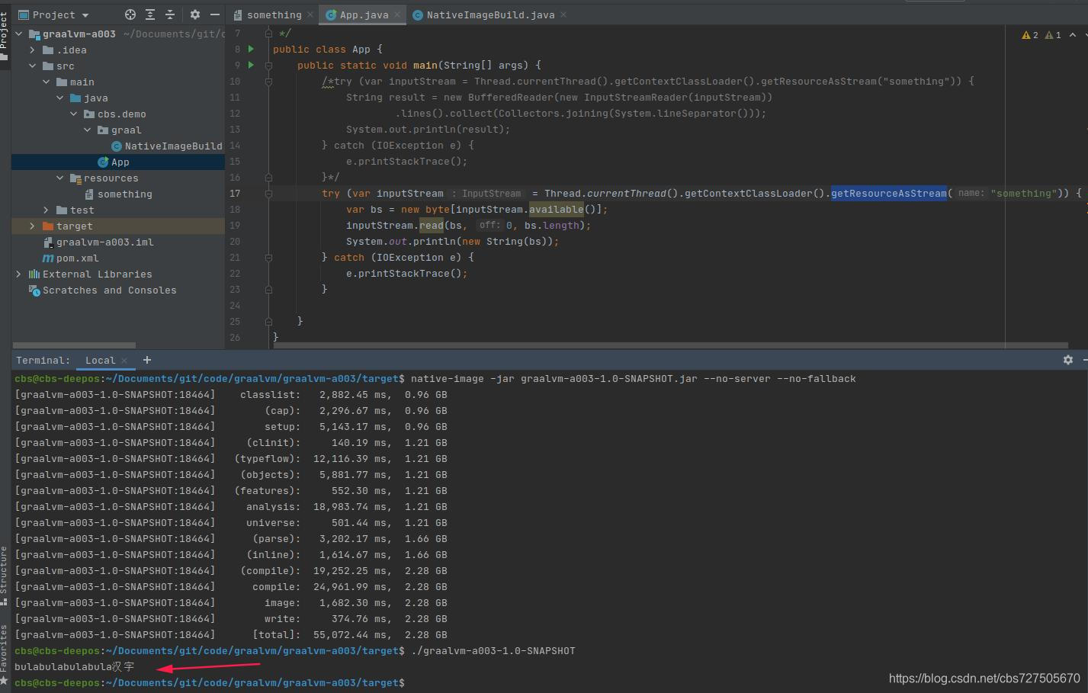The width and height of the screenshot is (1088, 693).
Task: Fold the comment block at line 10
Action: click(x=268, y=82)
